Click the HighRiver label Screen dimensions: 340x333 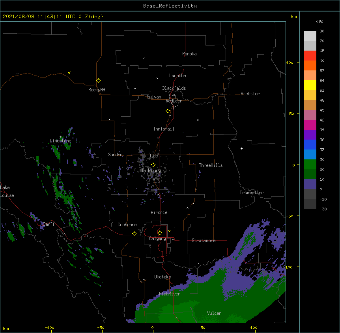170,294
